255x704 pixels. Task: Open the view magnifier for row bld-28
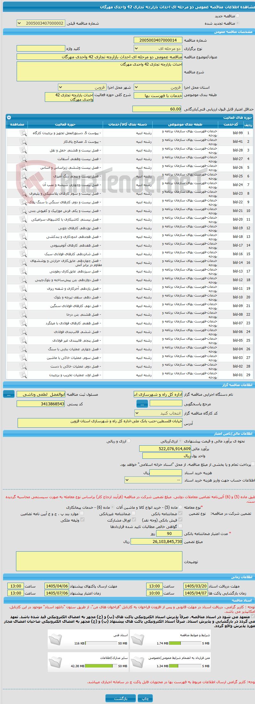click(23, 150)
